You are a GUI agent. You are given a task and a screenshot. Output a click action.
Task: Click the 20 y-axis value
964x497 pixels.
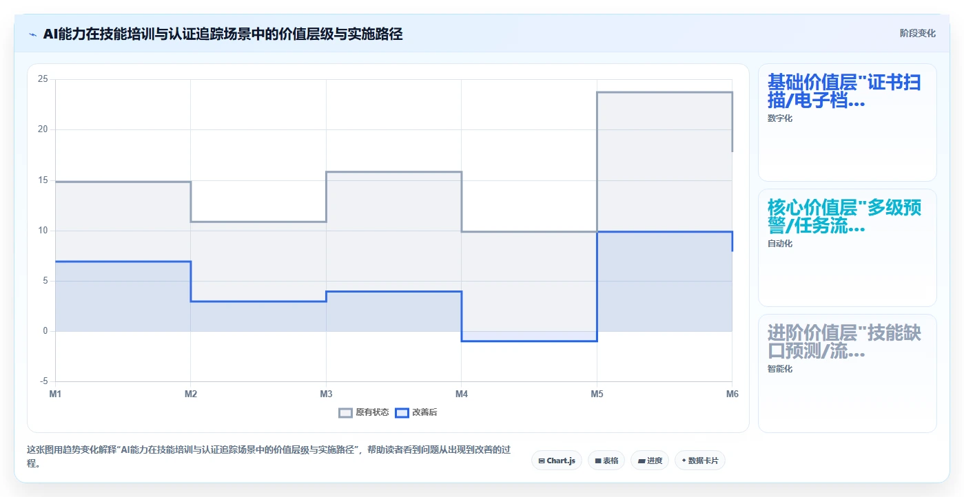(x=43, y=129)
